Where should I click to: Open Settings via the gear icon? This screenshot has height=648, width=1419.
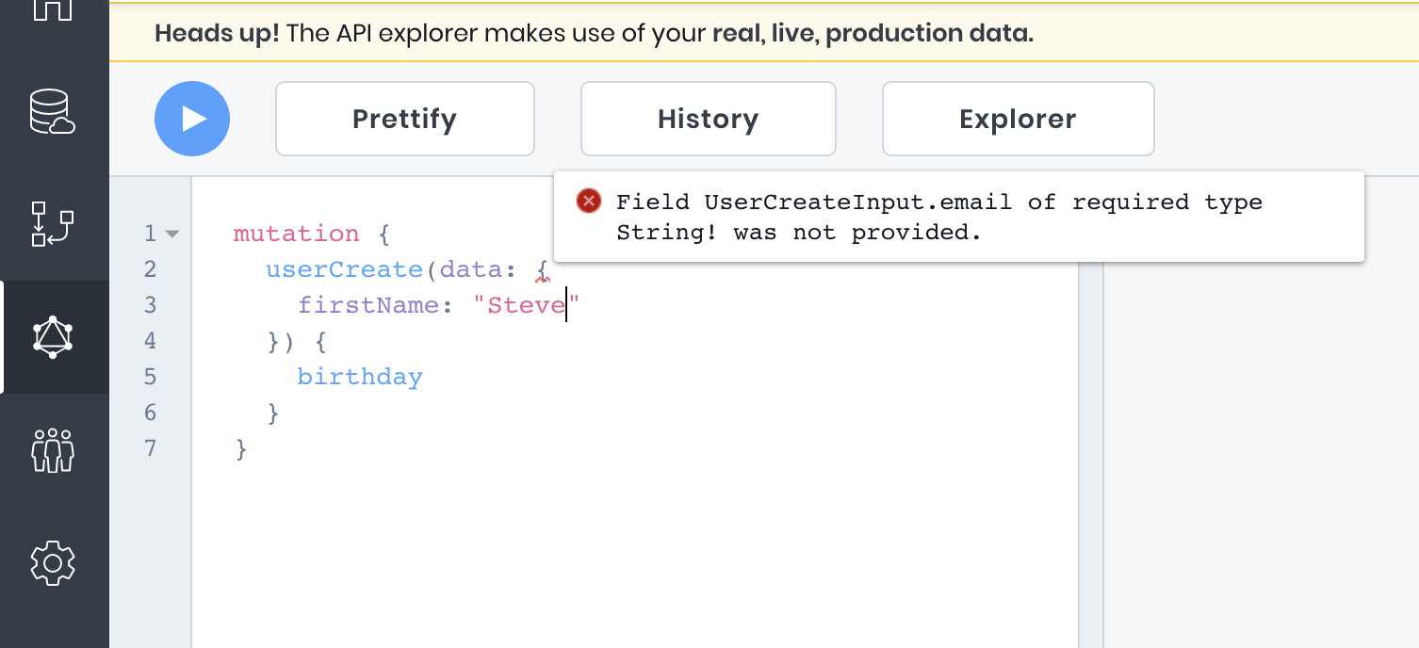tap(53, 562)
